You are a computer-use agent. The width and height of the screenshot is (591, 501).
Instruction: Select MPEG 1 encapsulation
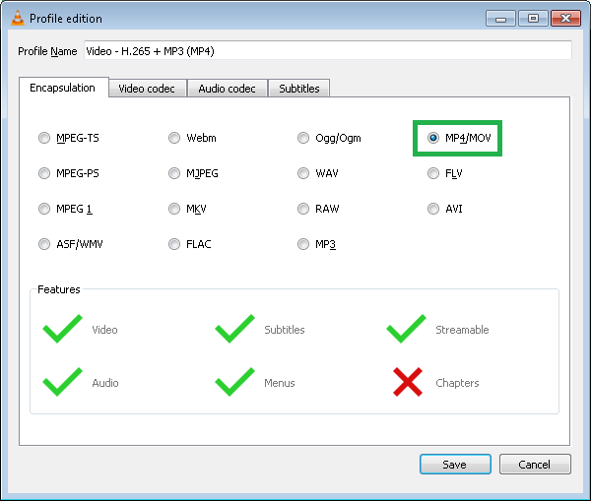pyautogui.click(x=44, y=209)
